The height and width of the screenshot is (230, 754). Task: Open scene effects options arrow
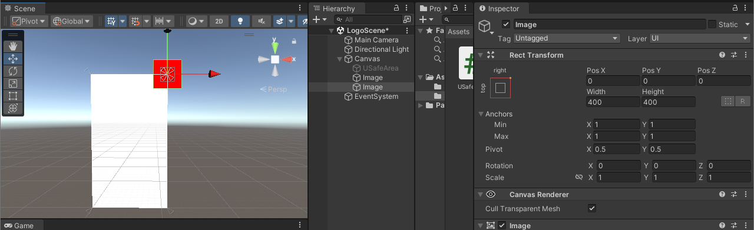click(x=291, y=21)
